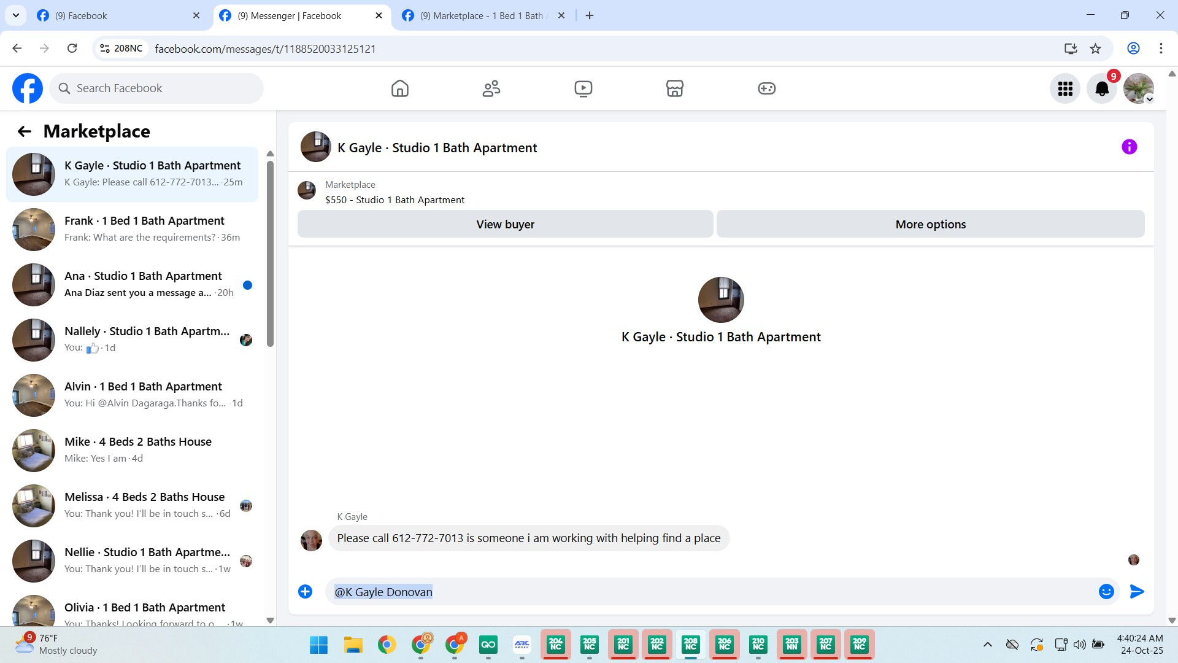Viewport: 1178px width, 663px height.
Task: Click the seen-by avatar under the message
Action: pos(1134,560)
